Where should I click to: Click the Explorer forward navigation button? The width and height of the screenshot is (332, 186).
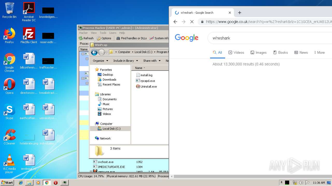click(x=101, y=52)
